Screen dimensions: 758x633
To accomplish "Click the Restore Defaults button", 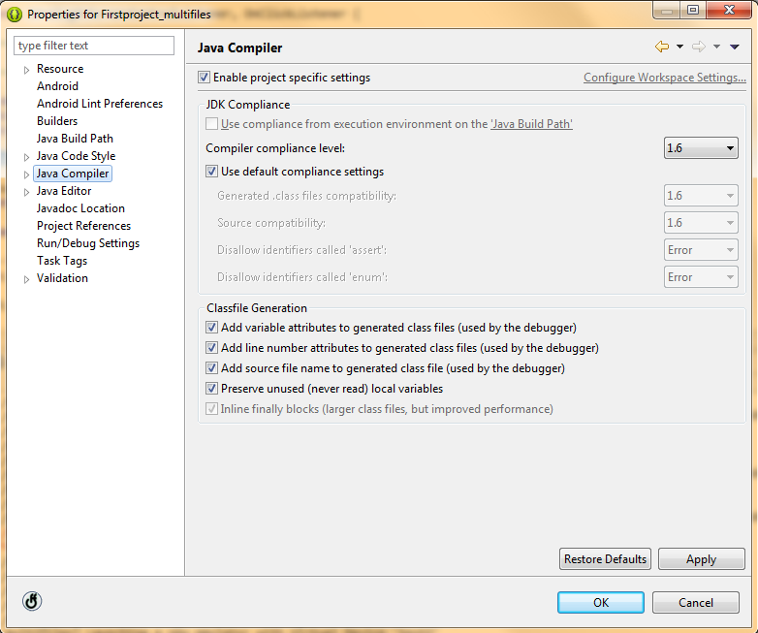I will pyautogui.click(x=605, y=559).
